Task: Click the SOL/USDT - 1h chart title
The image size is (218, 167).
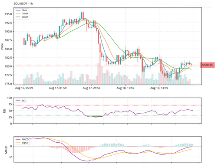Action: [x=23, y=3]
